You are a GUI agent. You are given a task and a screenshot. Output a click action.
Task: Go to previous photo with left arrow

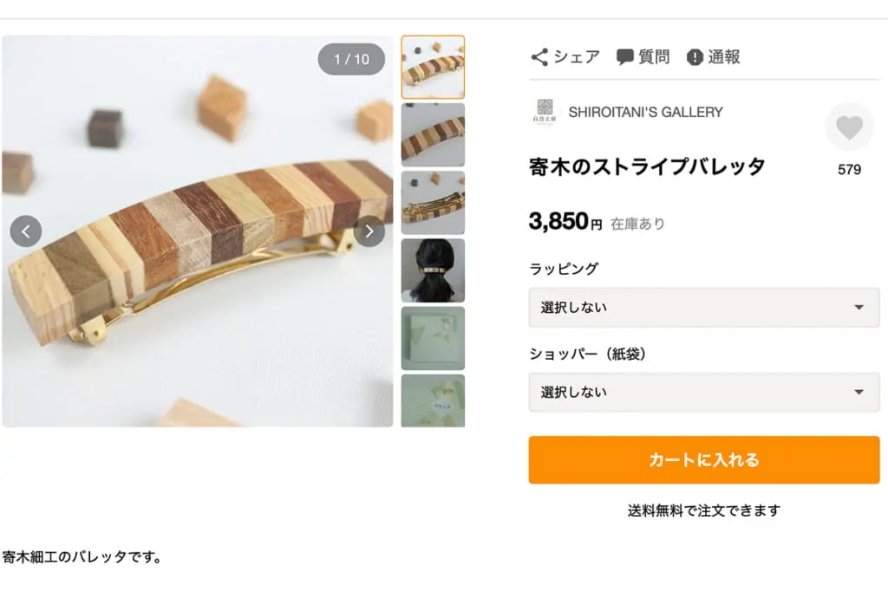point(26,231)
